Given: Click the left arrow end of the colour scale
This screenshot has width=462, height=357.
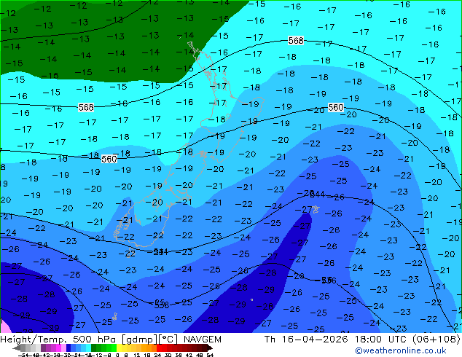Looking at the screenshot, I should 17,348.
